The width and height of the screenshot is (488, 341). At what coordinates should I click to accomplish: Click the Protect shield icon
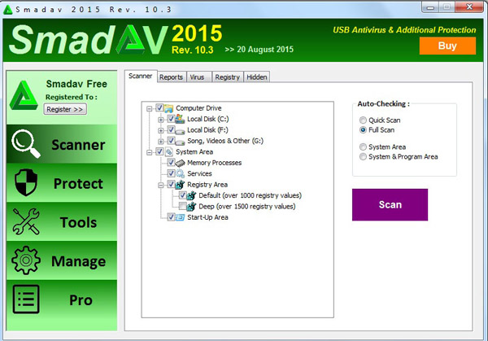point(26,182)
